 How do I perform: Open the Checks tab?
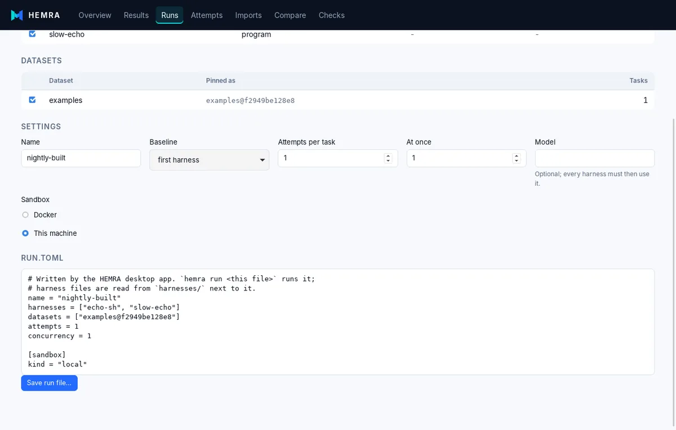331,15
